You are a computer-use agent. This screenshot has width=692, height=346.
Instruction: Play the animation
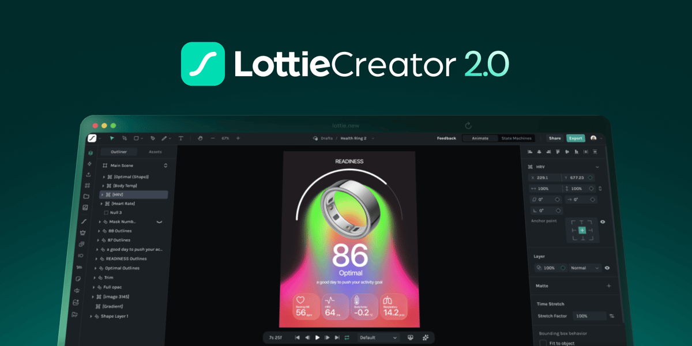click(x=317, y=337)
